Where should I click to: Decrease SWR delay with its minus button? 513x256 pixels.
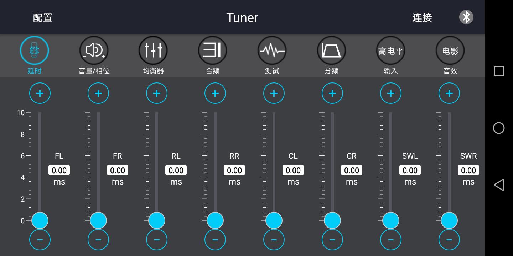(x=449, y=240)
